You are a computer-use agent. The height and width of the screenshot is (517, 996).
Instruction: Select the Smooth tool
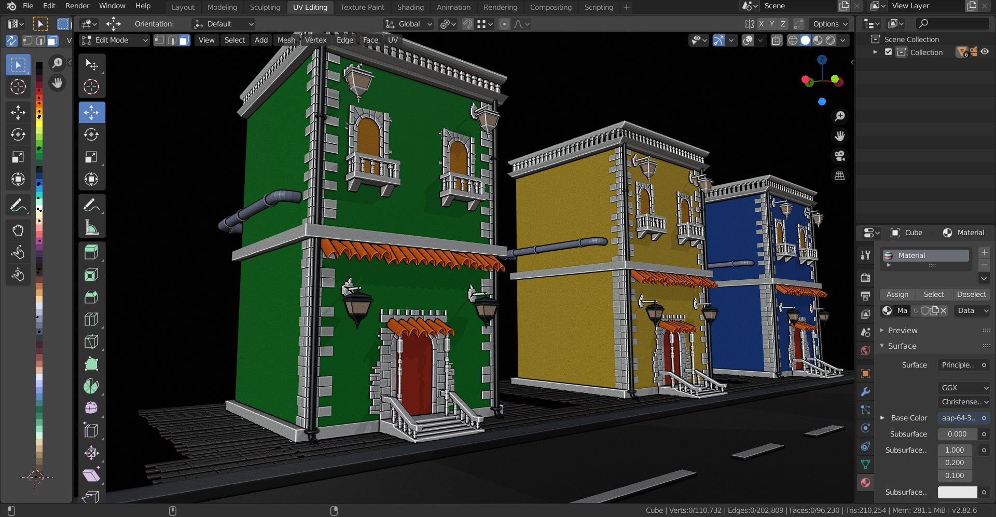click(92, 408)
